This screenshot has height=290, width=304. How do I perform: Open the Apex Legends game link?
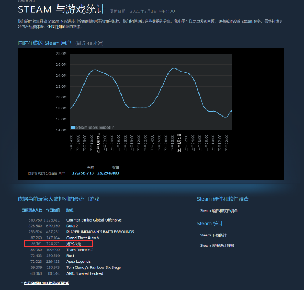tap(78, 261)
